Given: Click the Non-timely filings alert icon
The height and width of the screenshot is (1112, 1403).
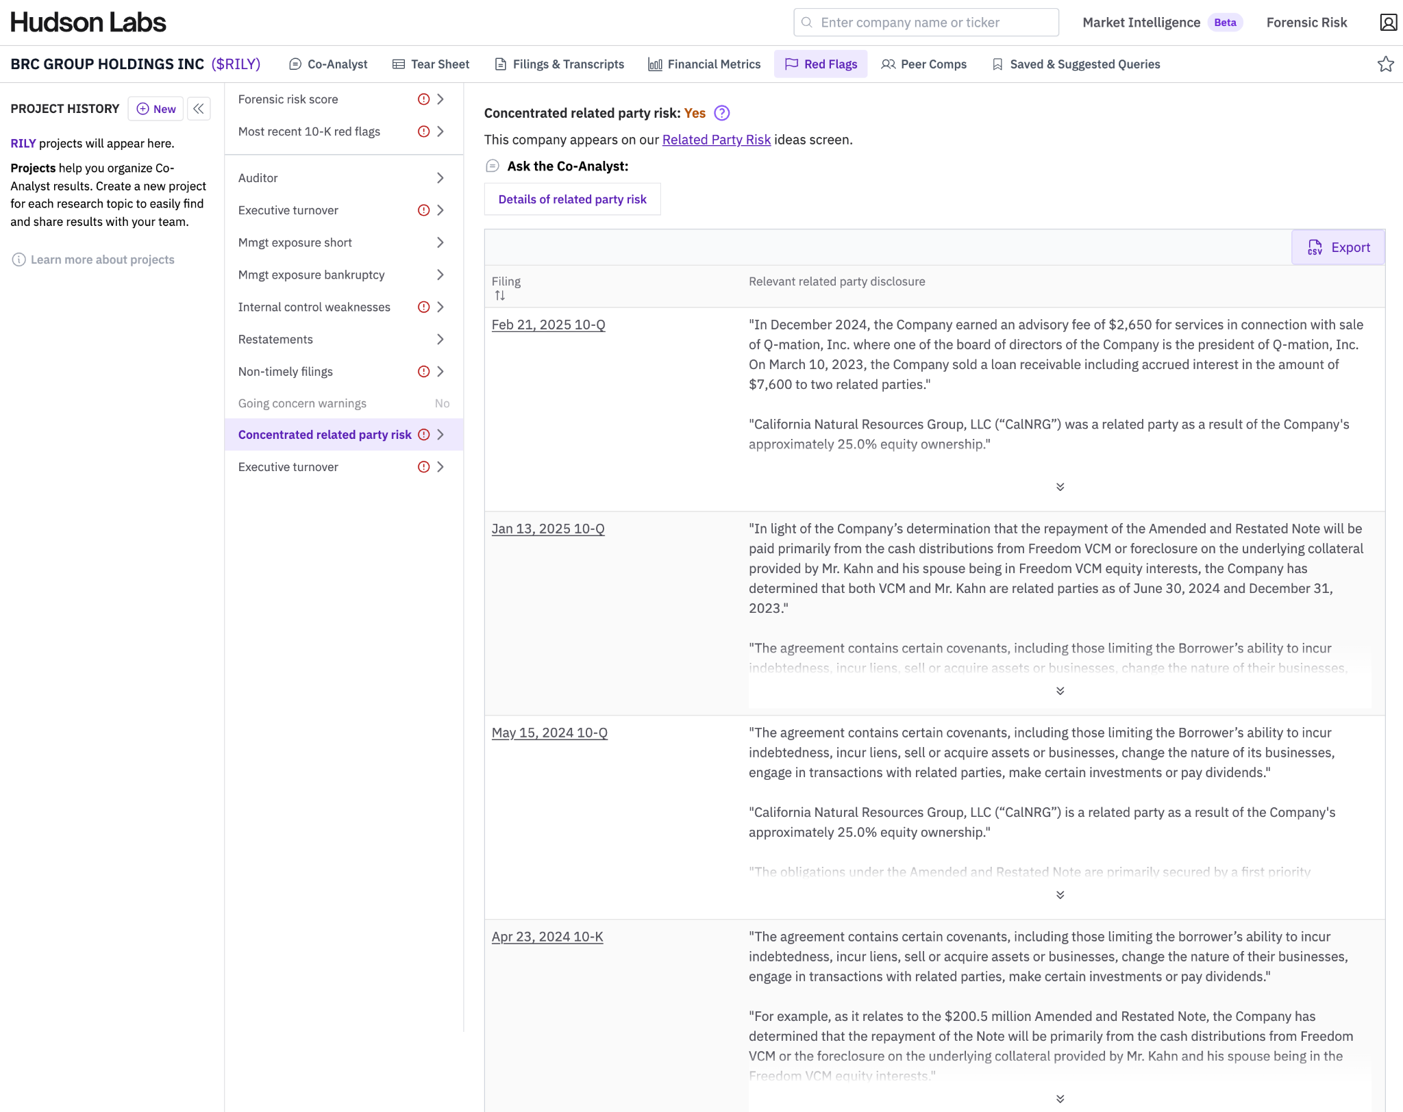Looking at the screenshot, I should 423,371.
